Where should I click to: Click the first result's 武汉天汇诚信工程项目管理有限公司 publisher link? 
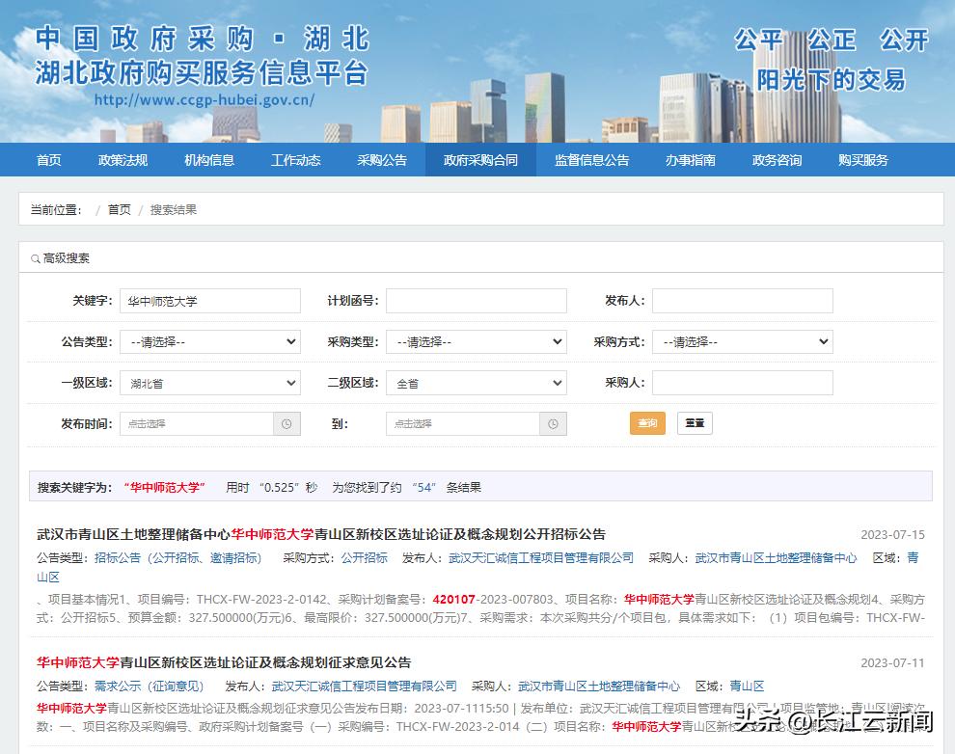541,558
